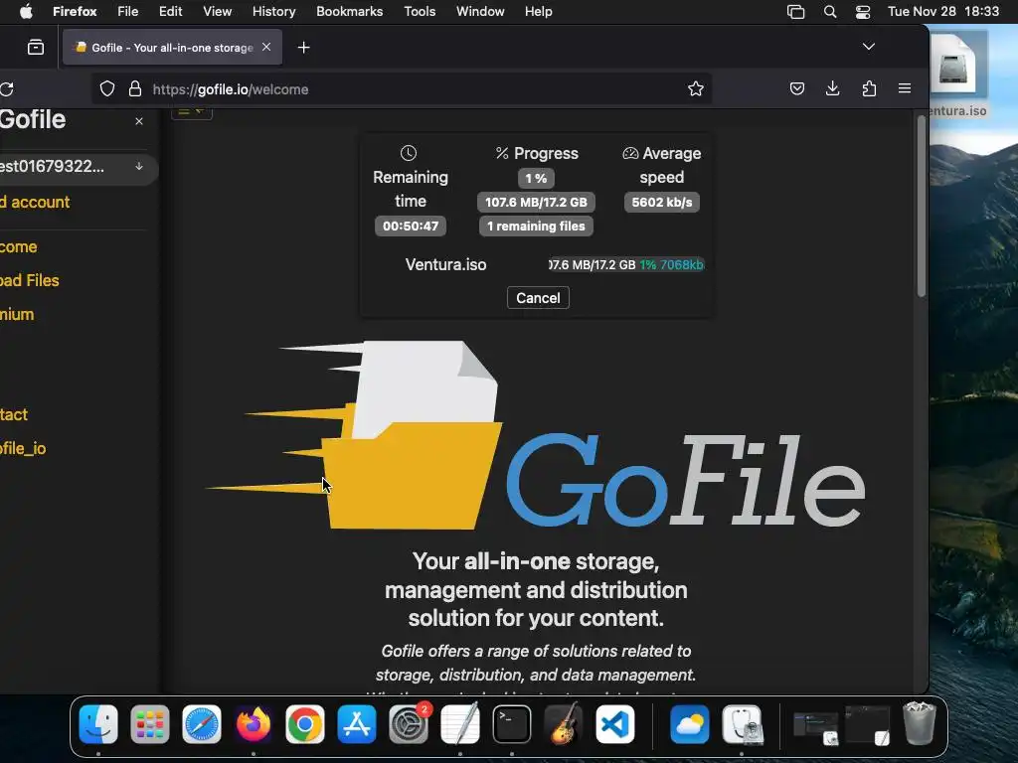Open Spotlight search in menu bar

(830, 12)
